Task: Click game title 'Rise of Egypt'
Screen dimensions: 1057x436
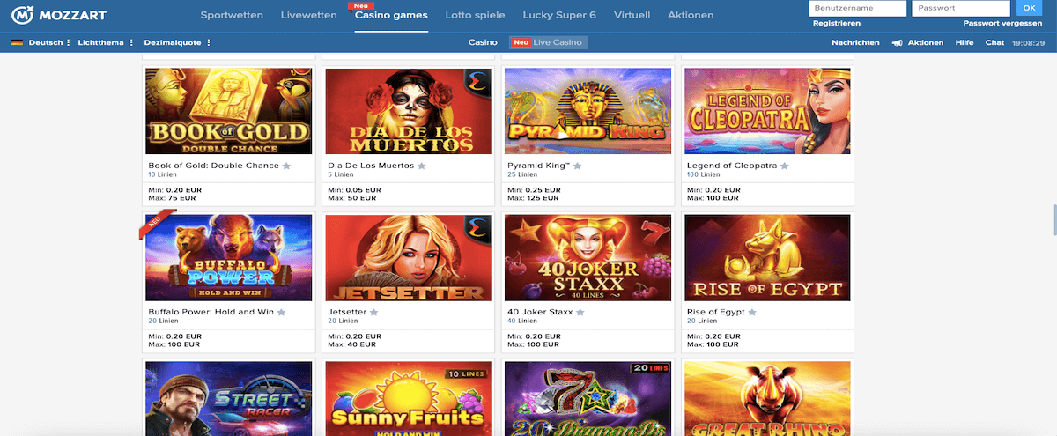Action: pos(716,312)
